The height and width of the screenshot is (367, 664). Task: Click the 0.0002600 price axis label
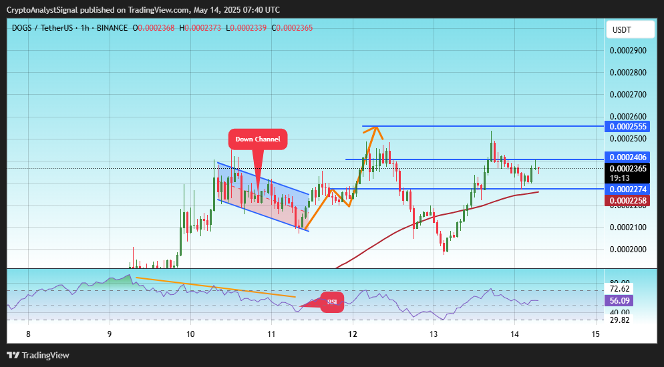point(628,116)
